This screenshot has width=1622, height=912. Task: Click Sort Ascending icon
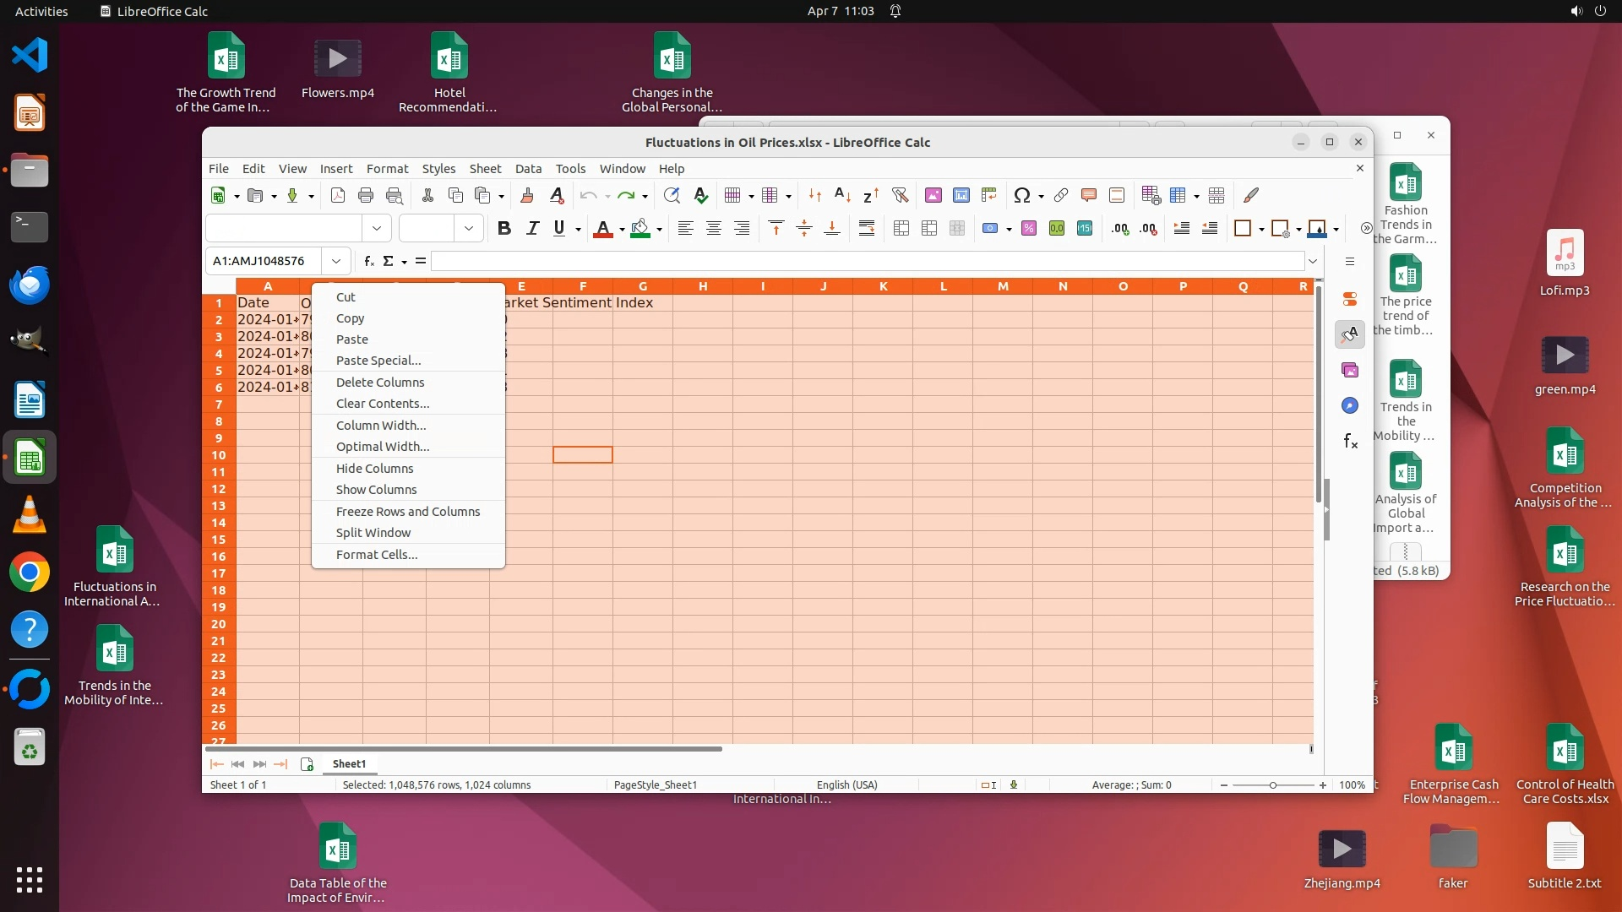(842, 196)
